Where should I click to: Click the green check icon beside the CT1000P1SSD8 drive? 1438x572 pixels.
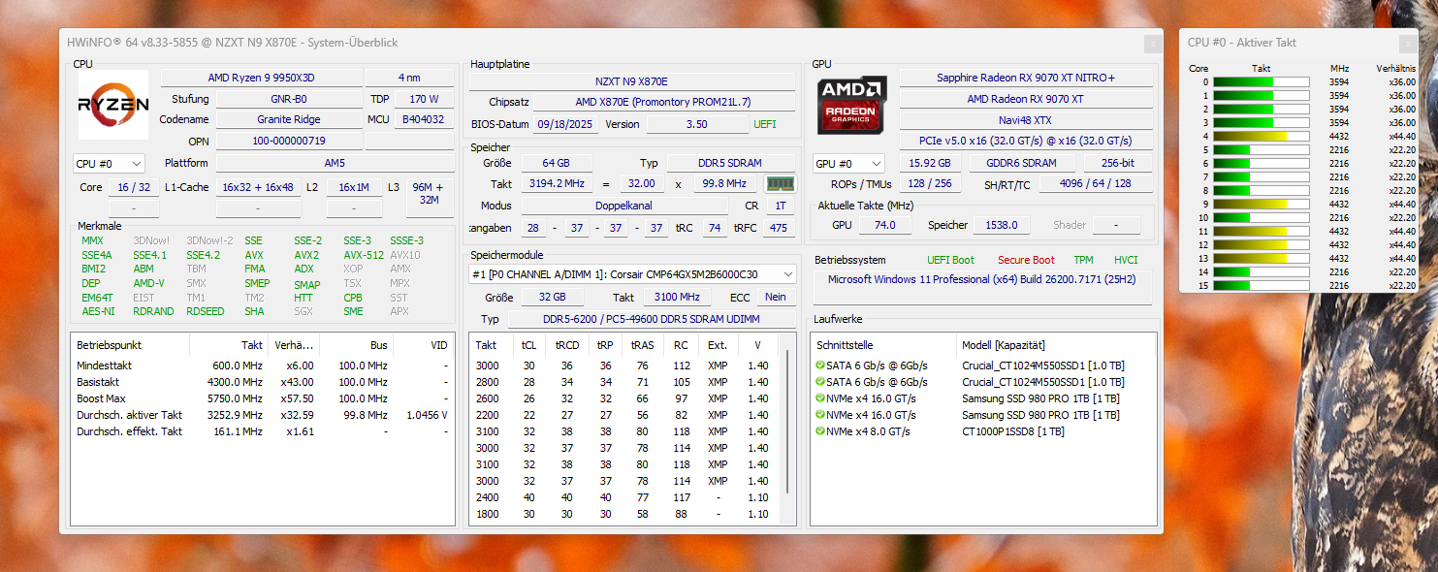821,431
